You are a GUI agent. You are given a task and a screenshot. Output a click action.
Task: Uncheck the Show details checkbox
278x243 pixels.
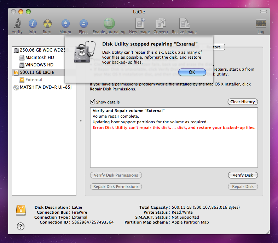click(92, 102)
